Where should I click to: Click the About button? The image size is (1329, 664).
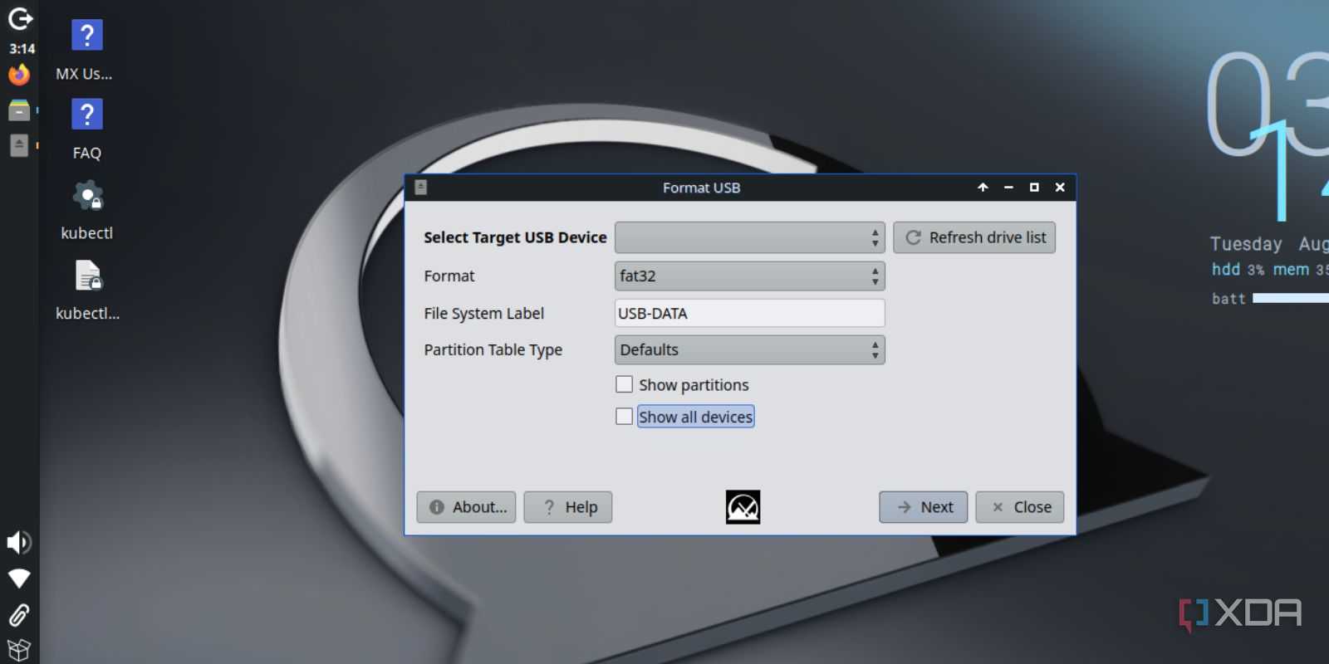point(466,507)
